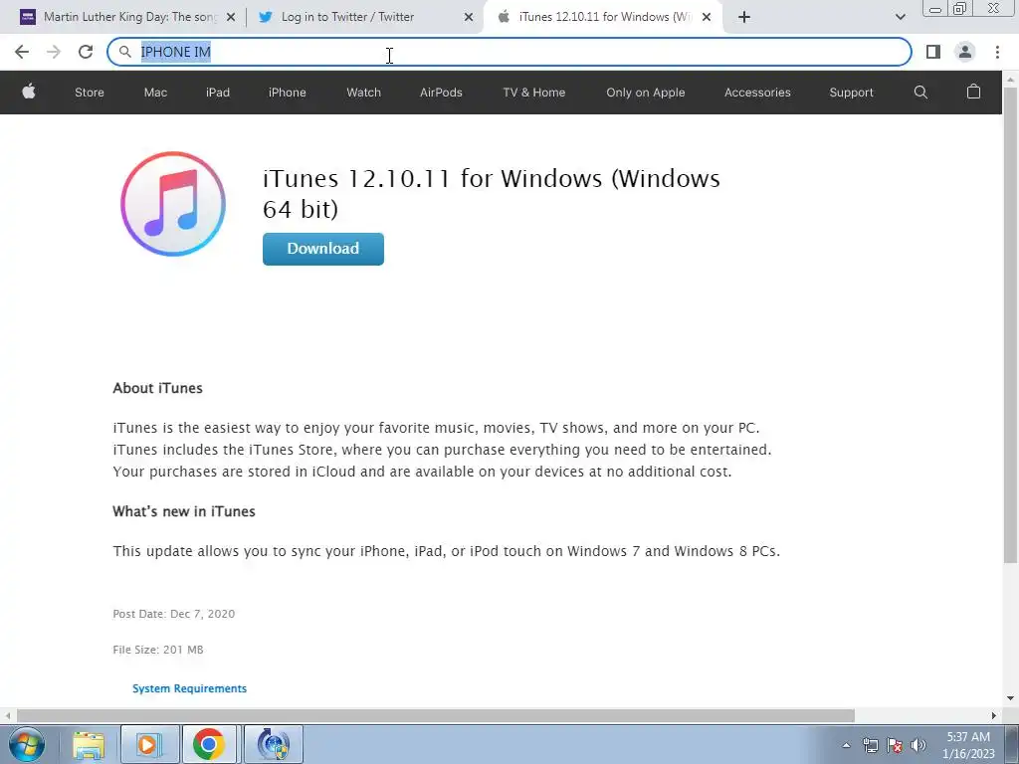Click the installer globe-shield taskbar icon
This screenshot has height=764, width=1019.
(273, 744)
